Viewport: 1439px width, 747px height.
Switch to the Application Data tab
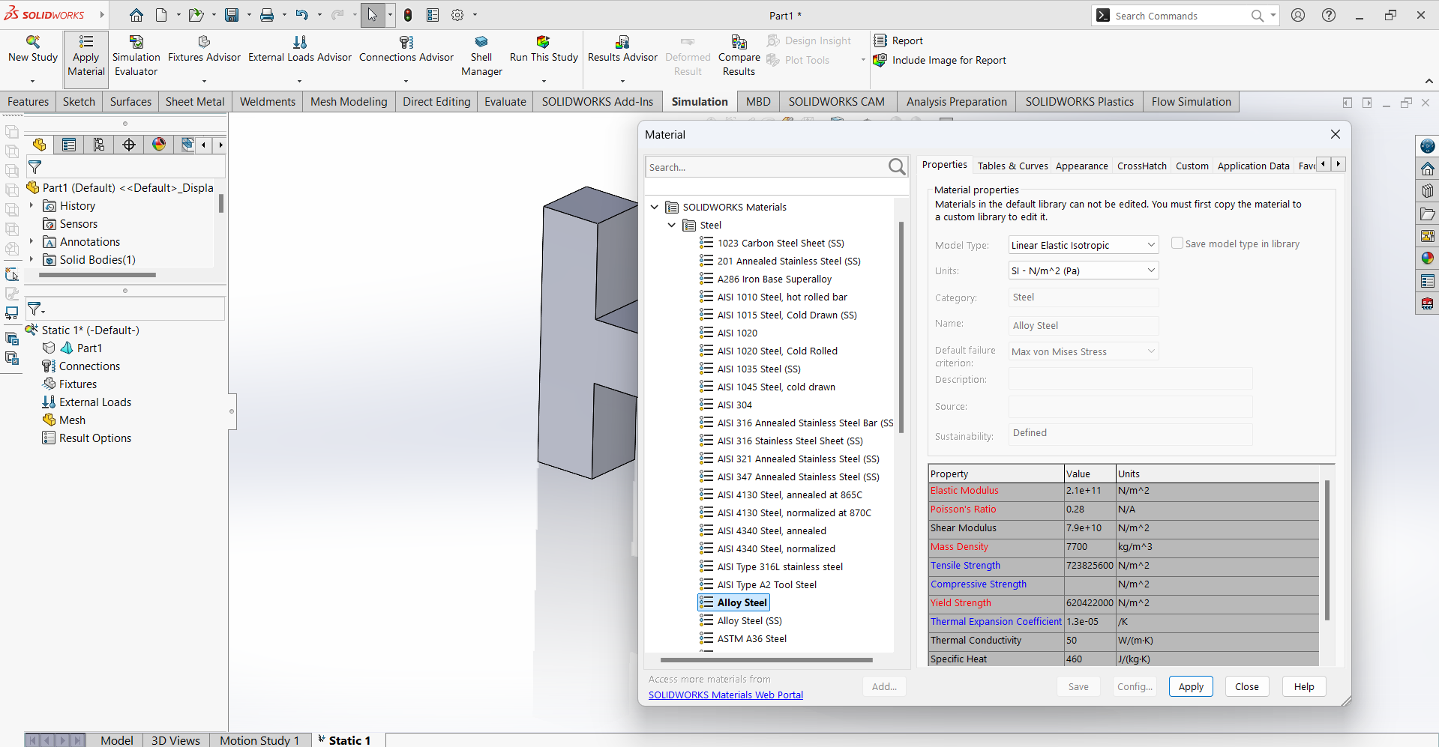(1253, 166)
